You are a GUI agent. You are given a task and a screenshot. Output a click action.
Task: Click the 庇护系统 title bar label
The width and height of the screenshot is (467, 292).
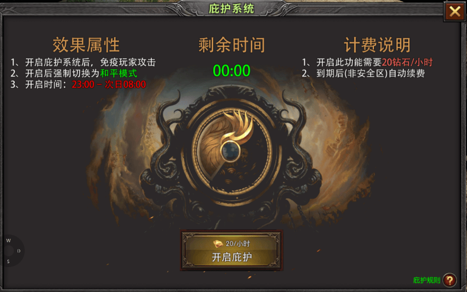coord(231,8)
